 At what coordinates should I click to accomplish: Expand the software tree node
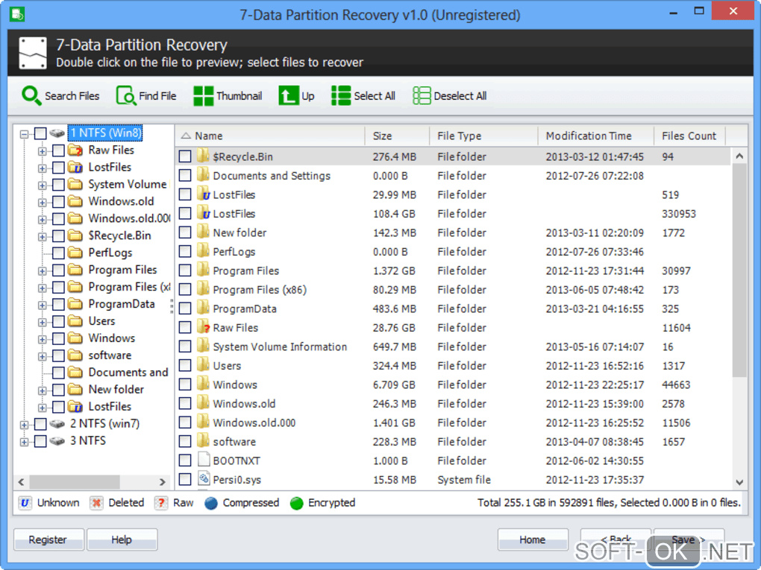coord(43,357)
